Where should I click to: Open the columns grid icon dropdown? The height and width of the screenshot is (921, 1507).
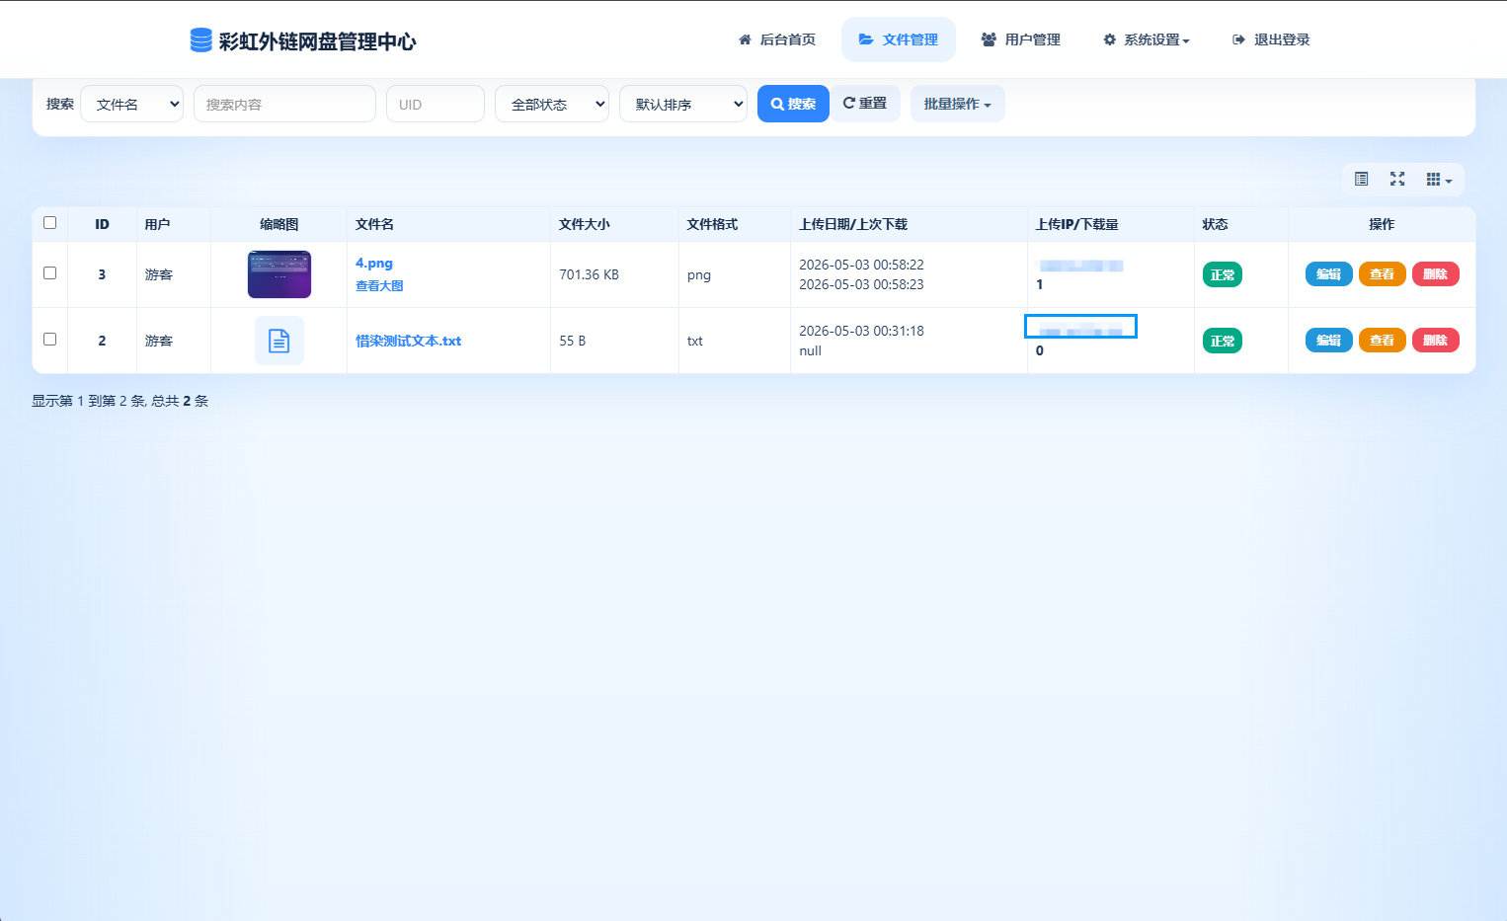pos(1439,179)
